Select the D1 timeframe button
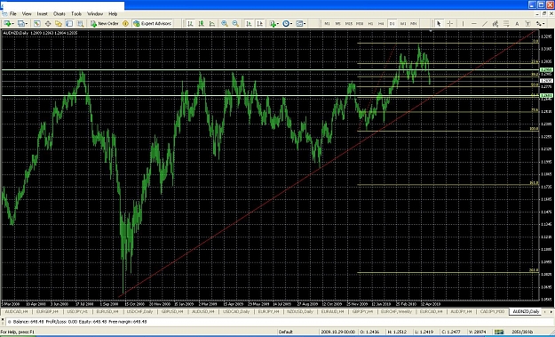The height and width of the screenshot is (337, 555). pos(392,23)
